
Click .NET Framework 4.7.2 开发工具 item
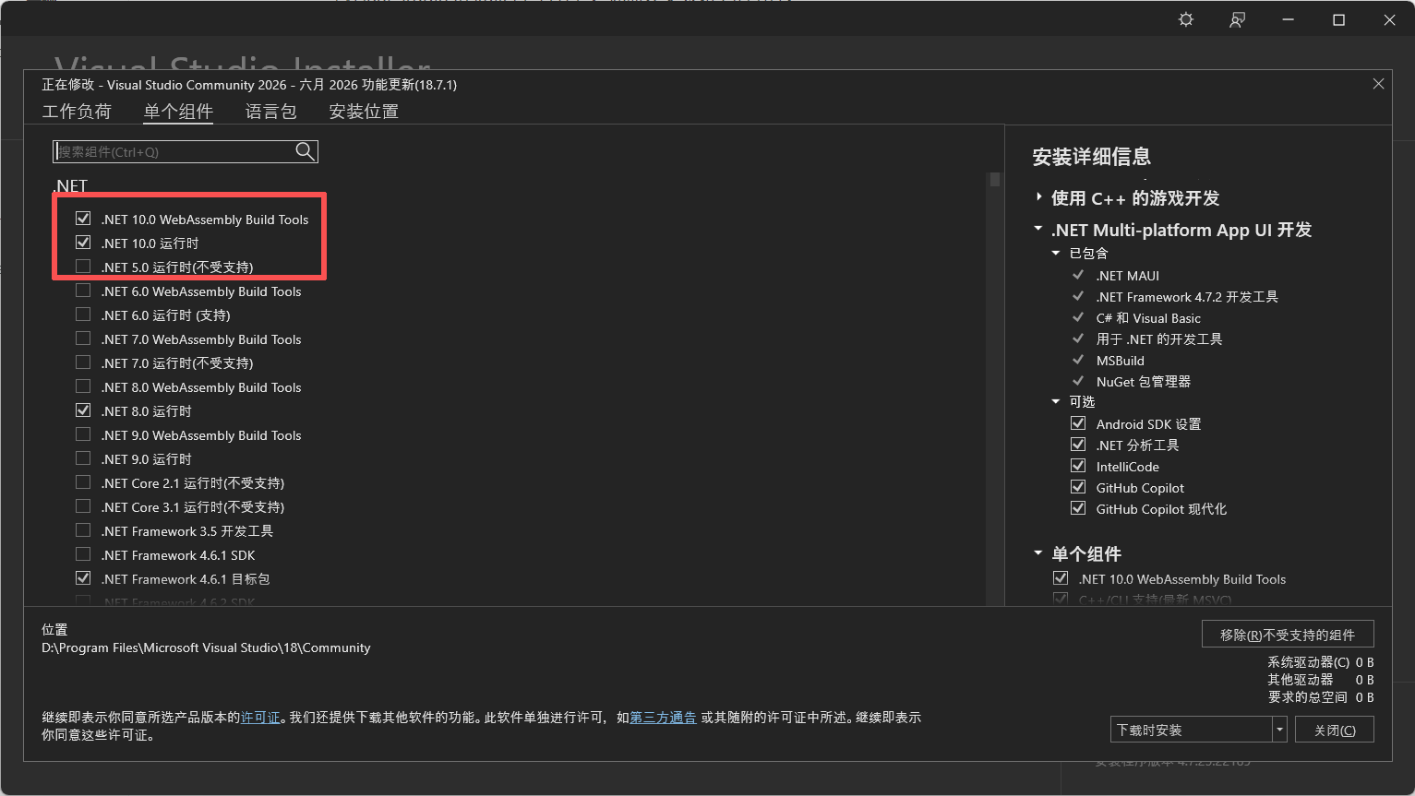tap(1187, 296)
